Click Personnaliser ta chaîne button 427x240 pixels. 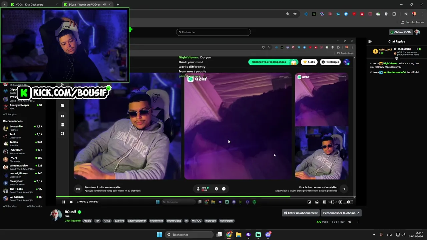(x=341, y=213)
